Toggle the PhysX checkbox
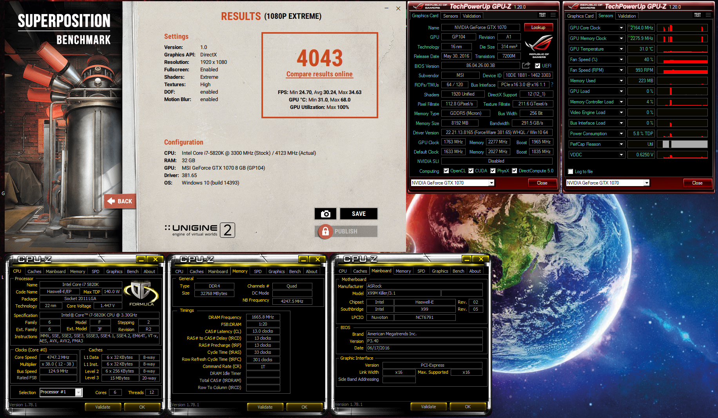The image size is (718, 418). pyautogui.click(x=493, y=171)
